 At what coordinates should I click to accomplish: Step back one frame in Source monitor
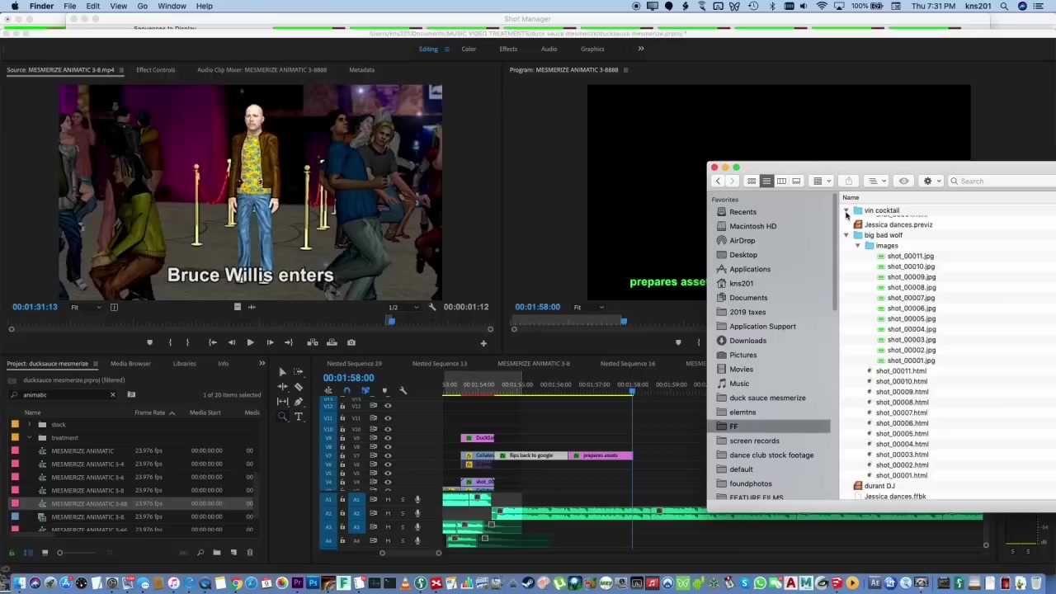[x=231, y=342]
